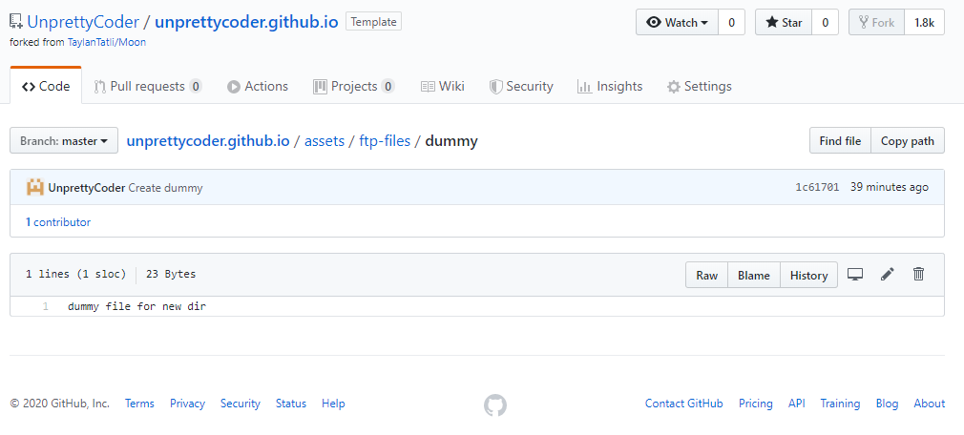Star the repository
This screenshot has width=964, height=435.
tap(784, 23)
